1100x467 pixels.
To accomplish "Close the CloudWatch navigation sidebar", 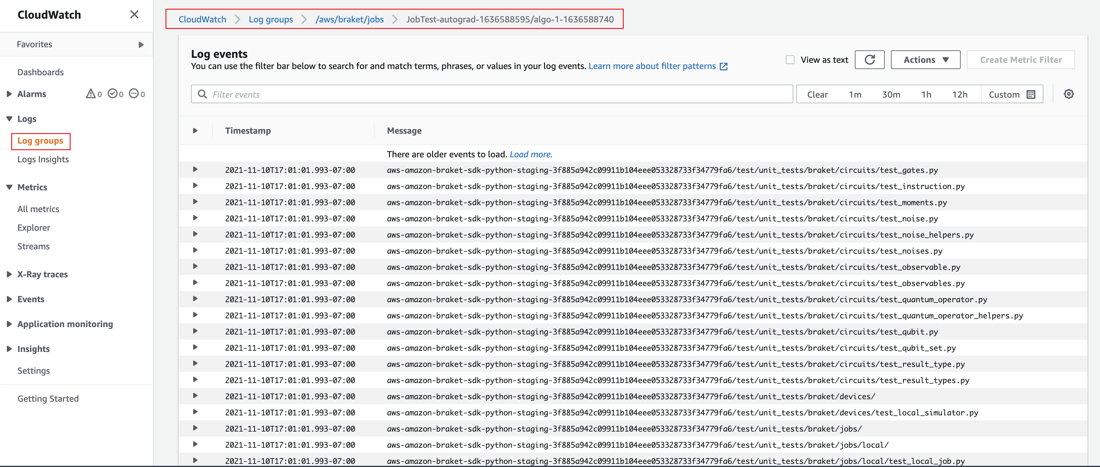I will 134,14.
